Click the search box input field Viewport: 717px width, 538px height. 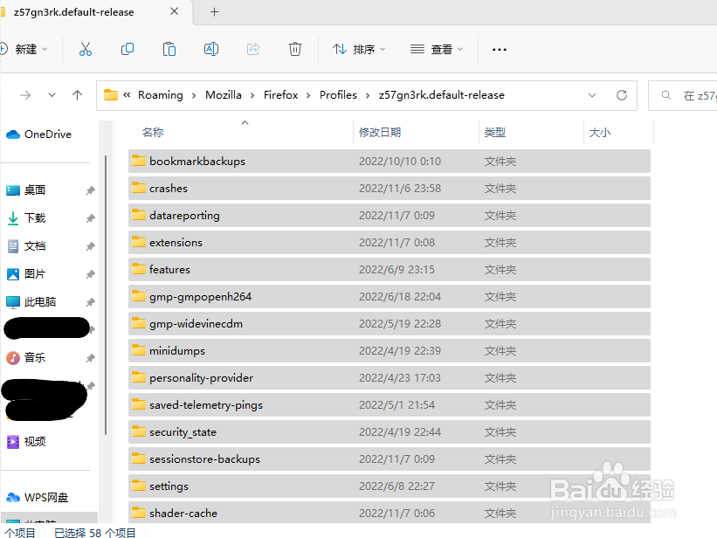tap(682, 95)
